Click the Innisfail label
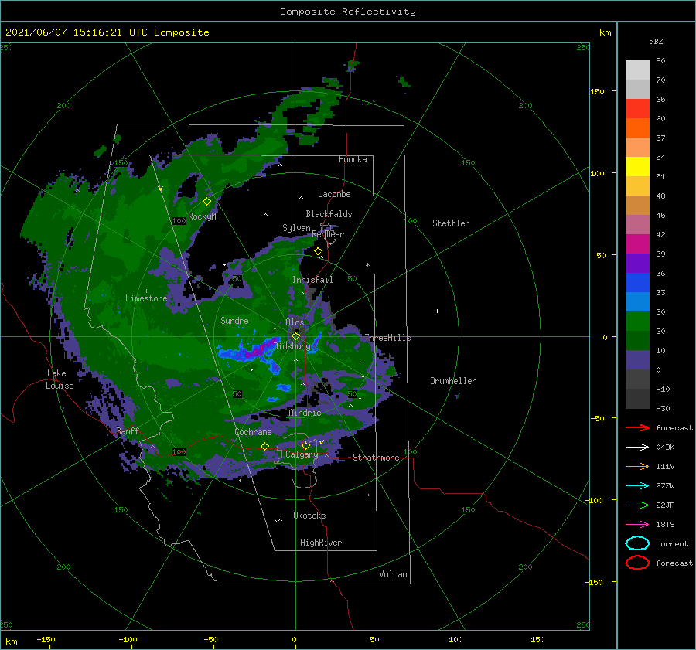The image size is (696, 650). (312, 280)
